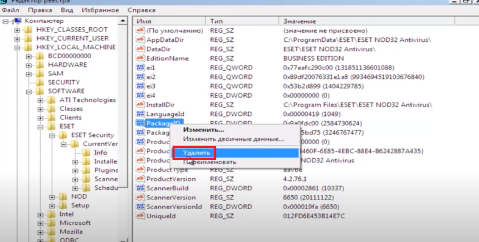Open the Файл menu
Image resolution: width=479 pixels, height=242 pixels.
10,10
